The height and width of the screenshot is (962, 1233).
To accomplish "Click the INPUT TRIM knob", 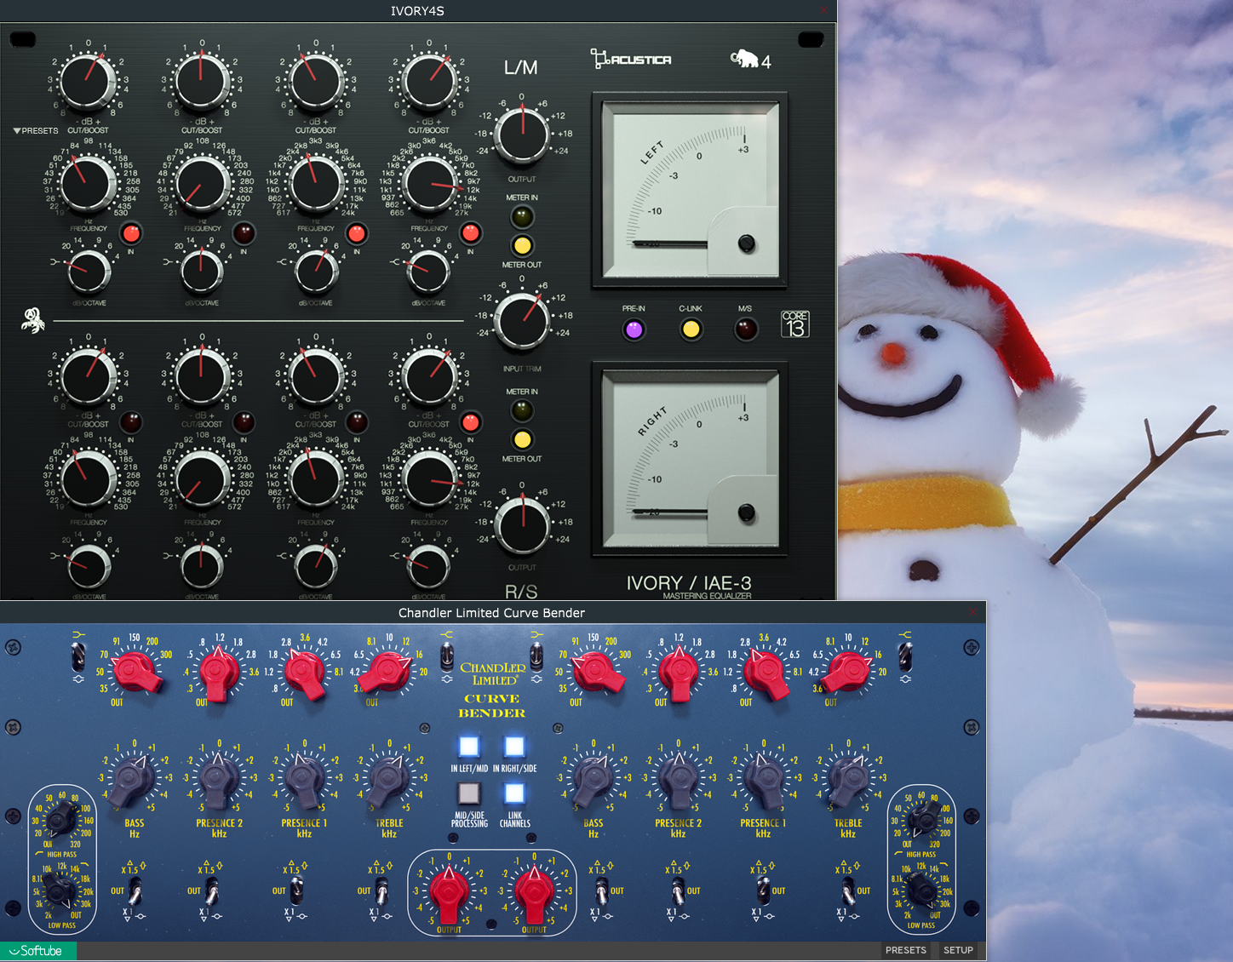I will [x=522, y=320].
